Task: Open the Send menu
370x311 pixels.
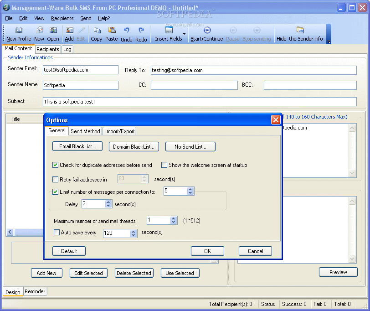Action: pos(86,18)
